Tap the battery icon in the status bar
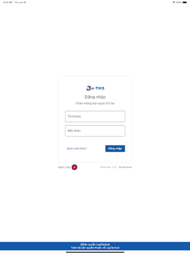Viewport: 190px width, 254px height. 185,2
